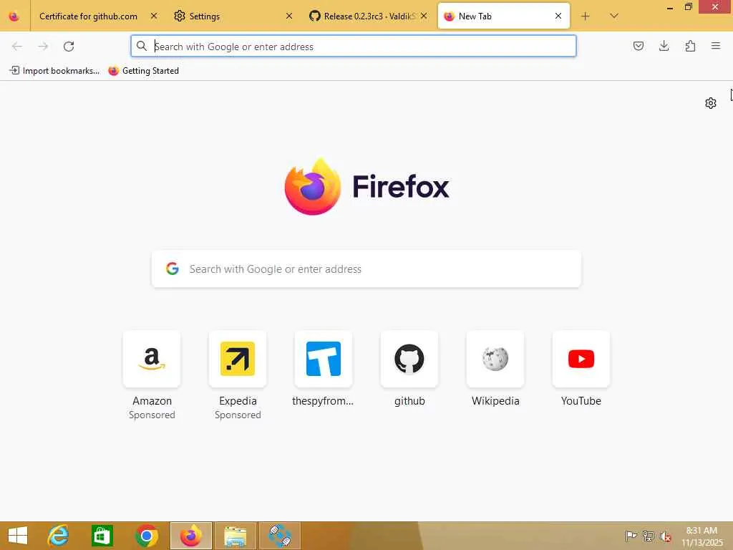Screen dimensions: 733x550
Task: Click the address bar search magnifier icon
Action: click(x=141, y=46)
